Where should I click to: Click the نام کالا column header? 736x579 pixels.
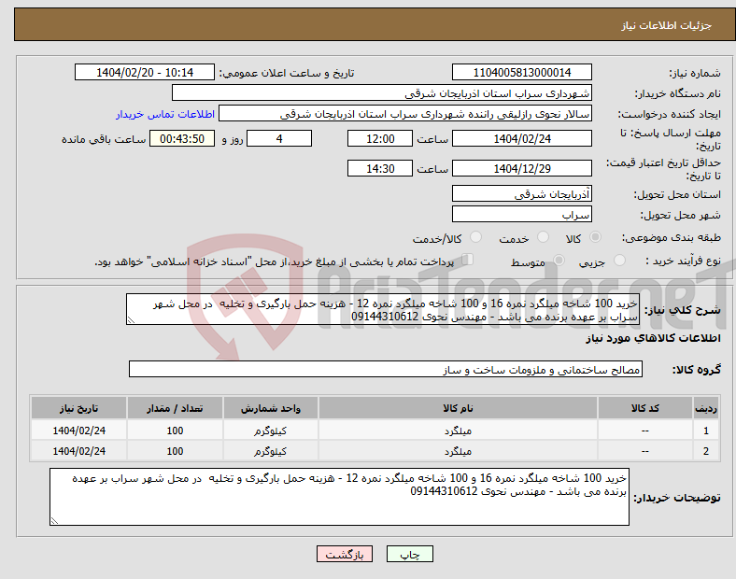coord(458,408)
